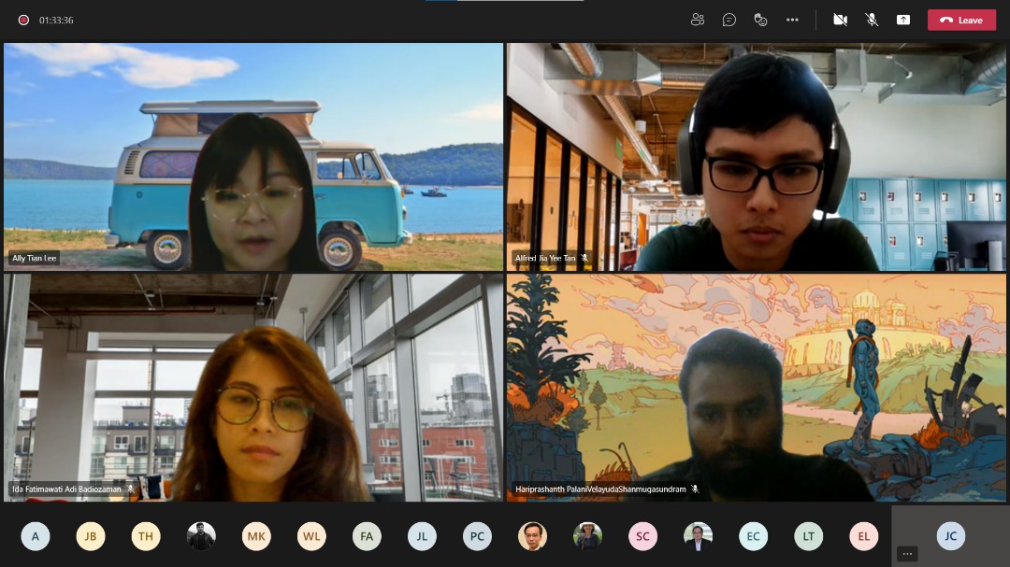Select participant avatar WL
1010x567 pixels.
tap(311, 536)
